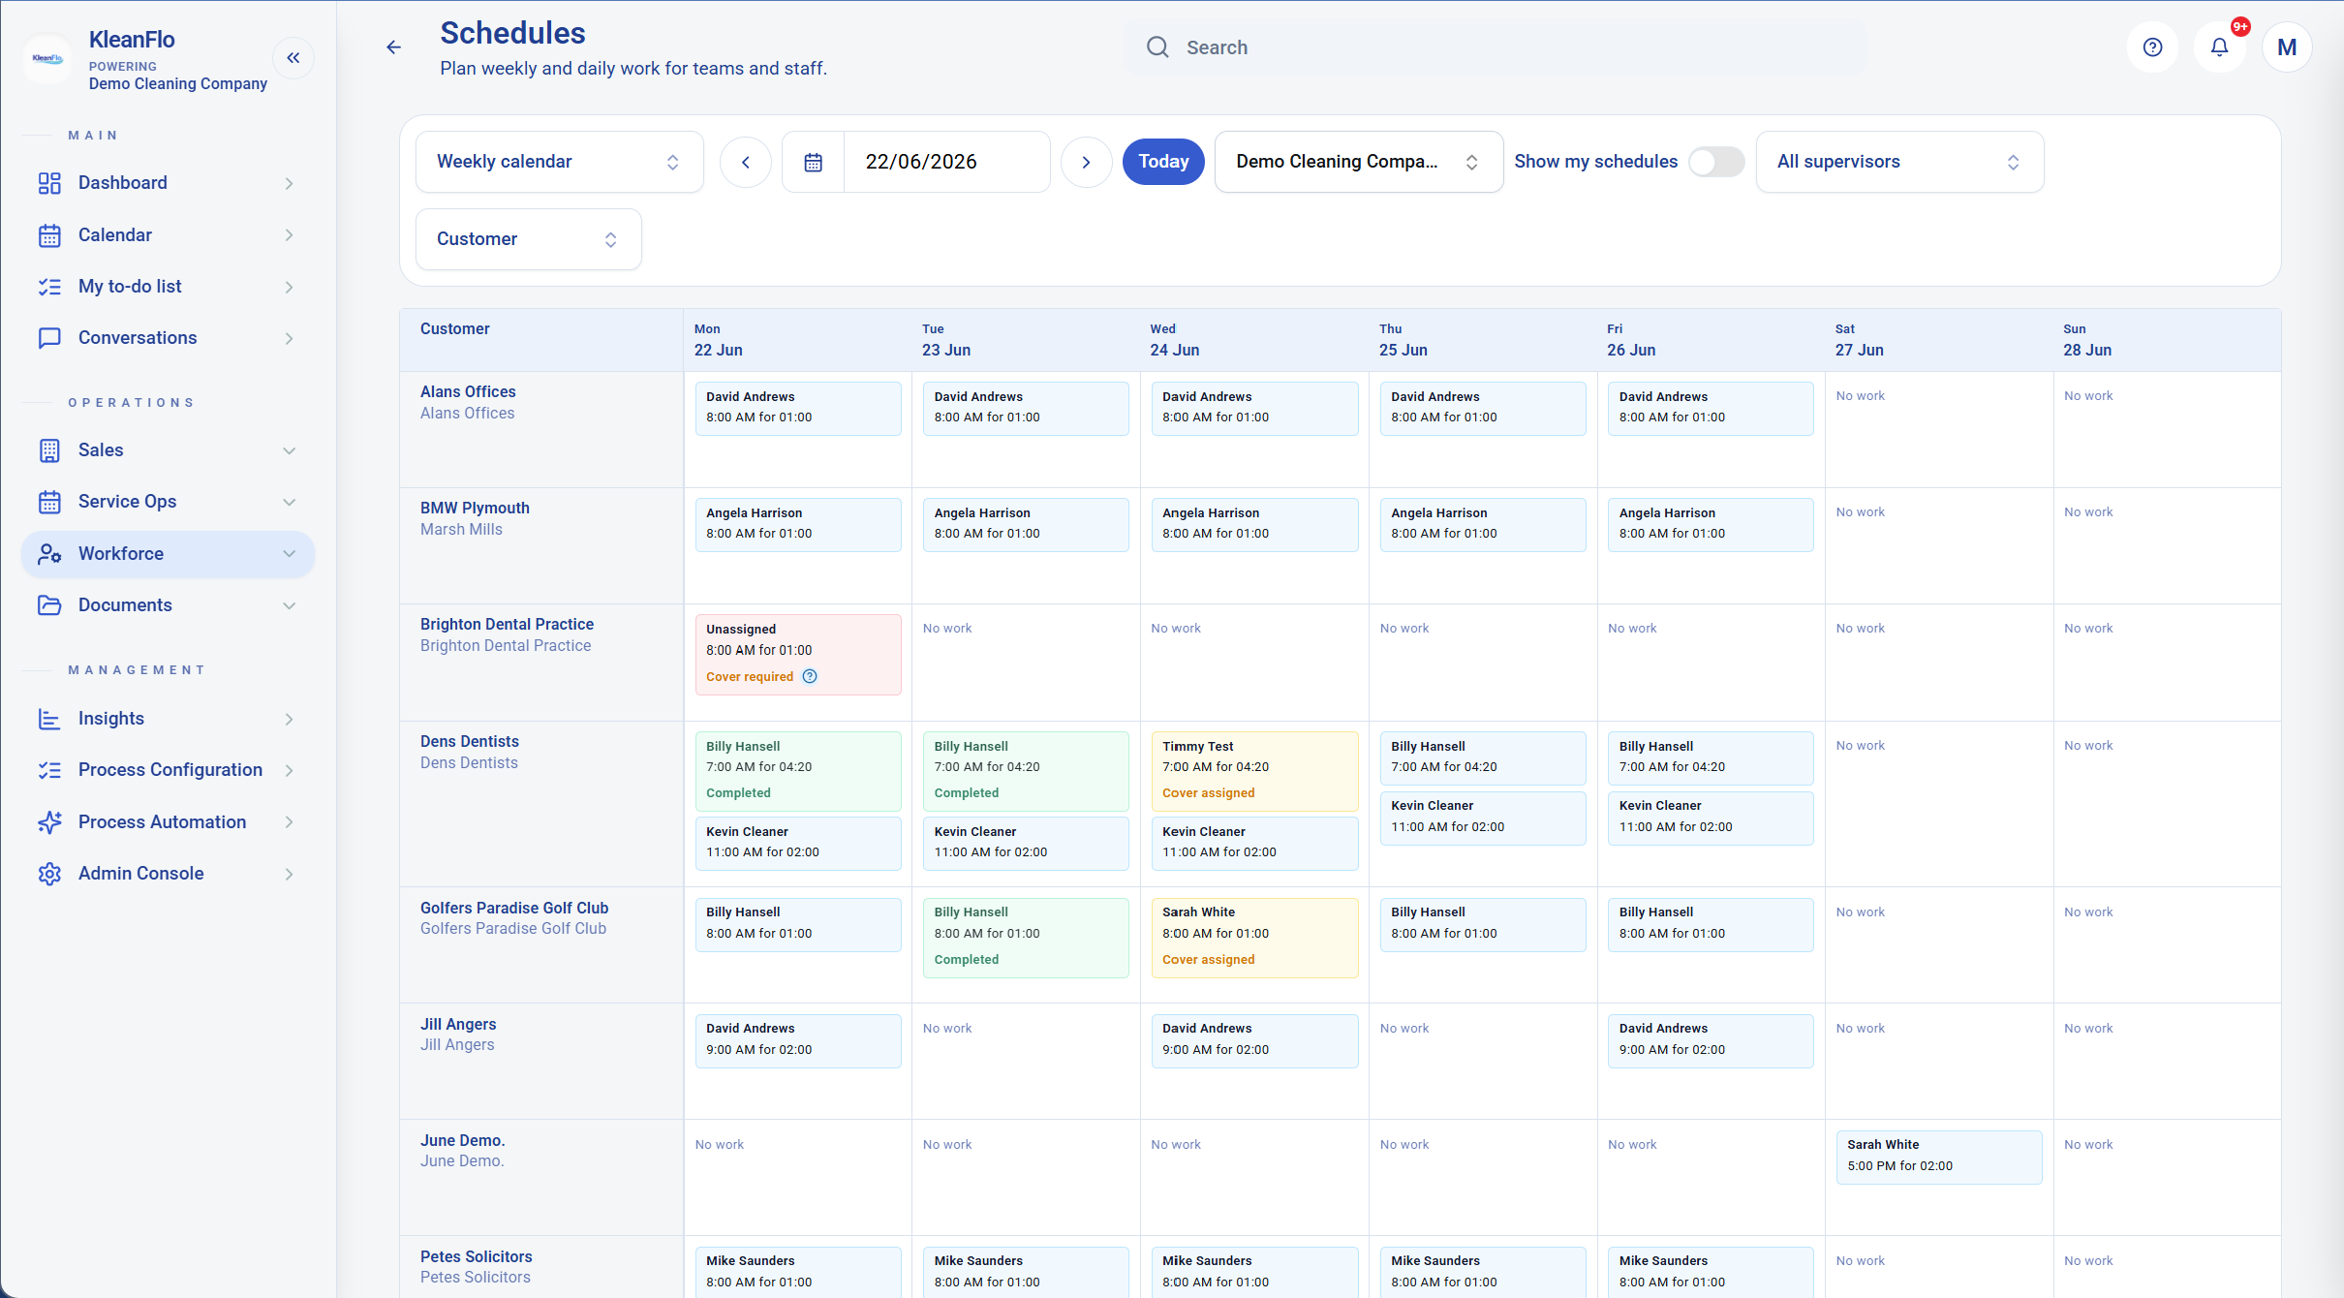The image size is (2344, 1298).
Task: Collapse the sidebar with double chevron icon
Action: (x=293, y=58)
